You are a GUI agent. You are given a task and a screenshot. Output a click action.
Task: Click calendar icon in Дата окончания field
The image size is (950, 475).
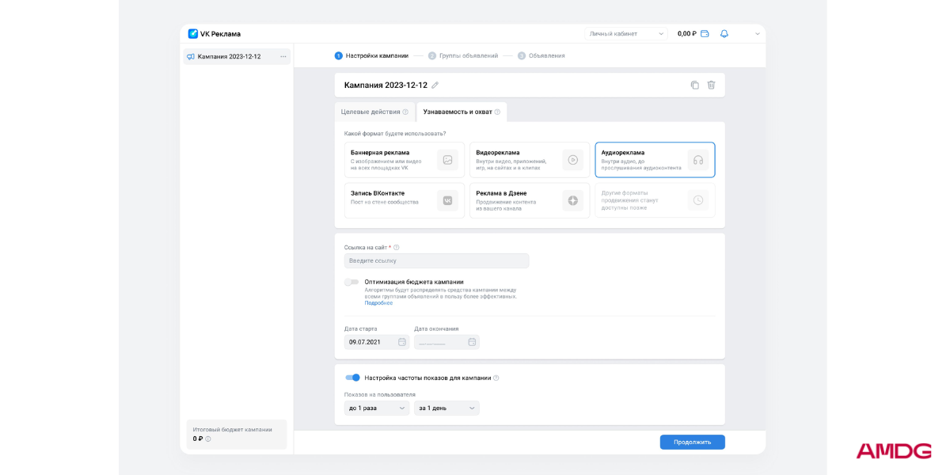click(472, 342)
